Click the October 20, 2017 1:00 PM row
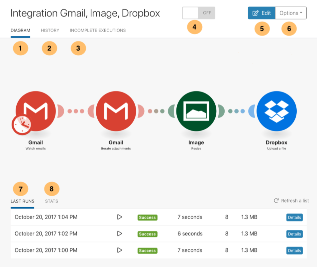 tap(158, 250)
